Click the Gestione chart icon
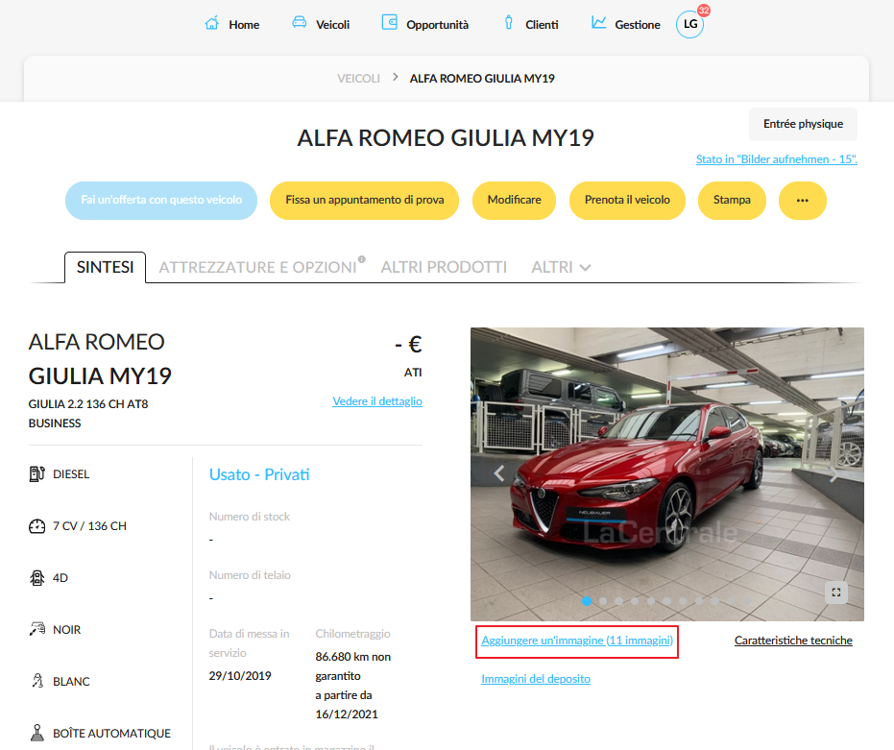Viewport: 894px width, 750px height. 598,23
